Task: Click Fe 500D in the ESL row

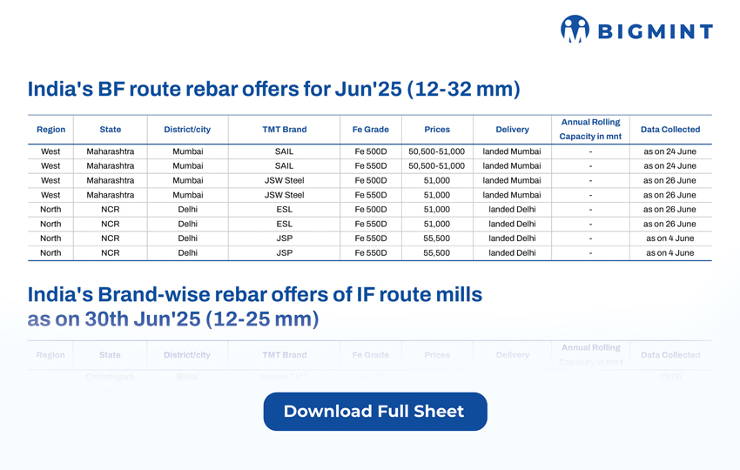Action: pos(371,210)
